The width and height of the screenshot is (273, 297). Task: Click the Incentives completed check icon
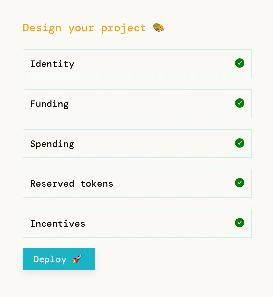coord(240,223)
